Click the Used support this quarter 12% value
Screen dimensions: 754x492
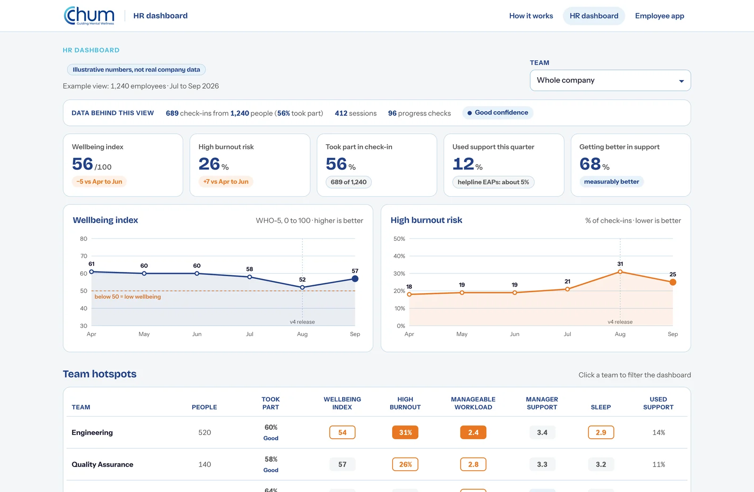point(467,164)
